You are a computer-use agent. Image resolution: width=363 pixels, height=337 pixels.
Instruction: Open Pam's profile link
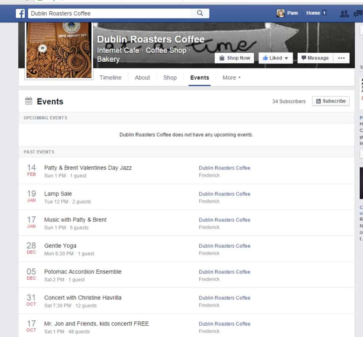(x=293, y=13)
